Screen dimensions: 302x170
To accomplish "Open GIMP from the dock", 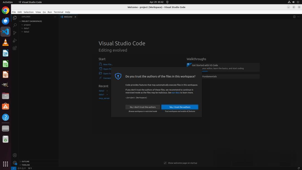I will click(x=5, y=85).
